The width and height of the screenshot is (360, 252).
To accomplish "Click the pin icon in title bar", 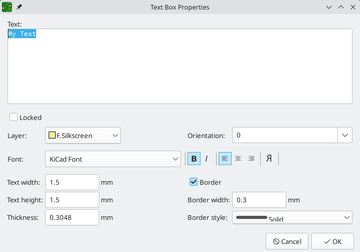I will pos(19,7).
